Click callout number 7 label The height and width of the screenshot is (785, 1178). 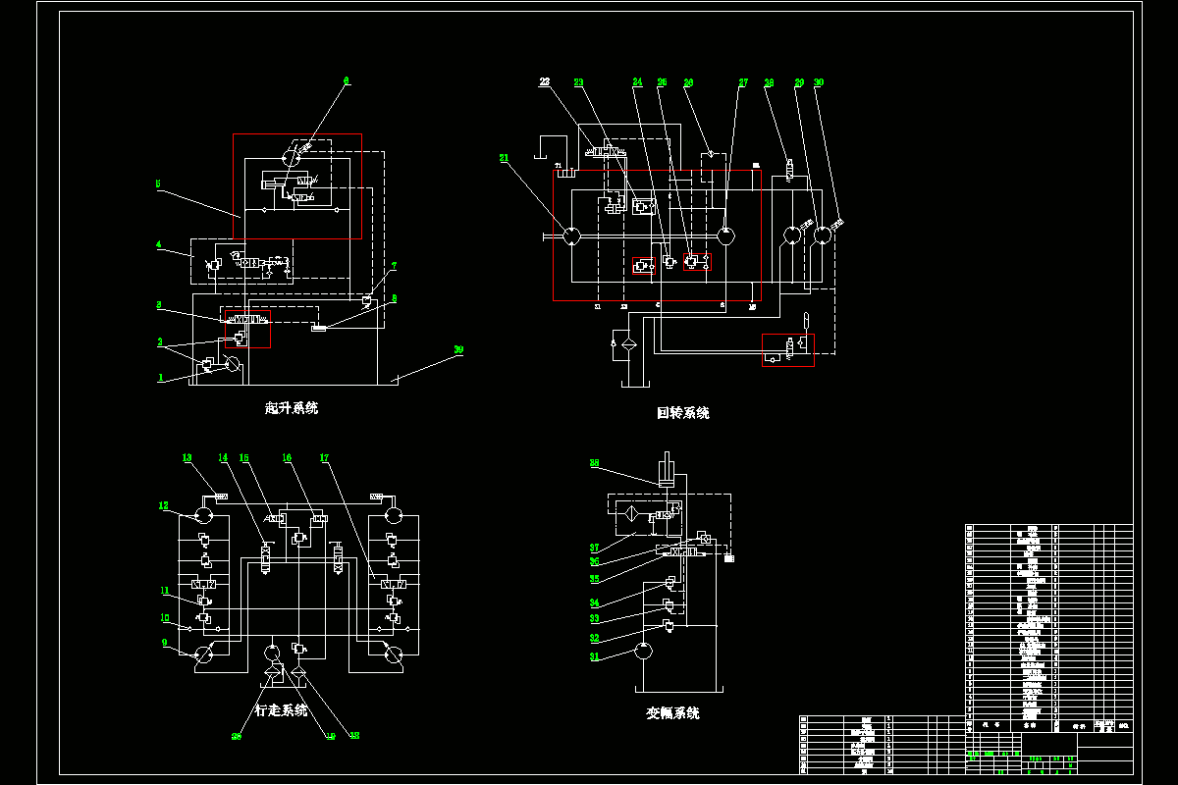(x=395, y=266)
